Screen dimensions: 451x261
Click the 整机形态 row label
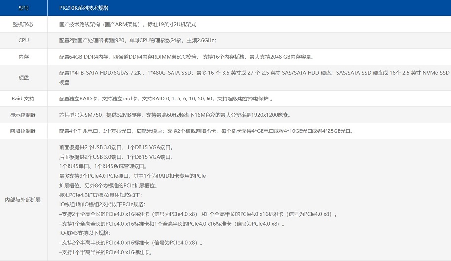pos(23,24)
